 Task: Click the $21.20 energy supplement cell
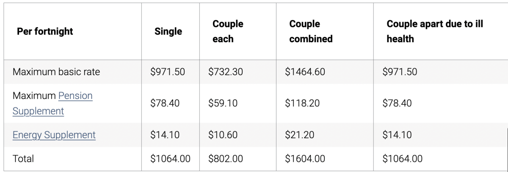[300, 135]
